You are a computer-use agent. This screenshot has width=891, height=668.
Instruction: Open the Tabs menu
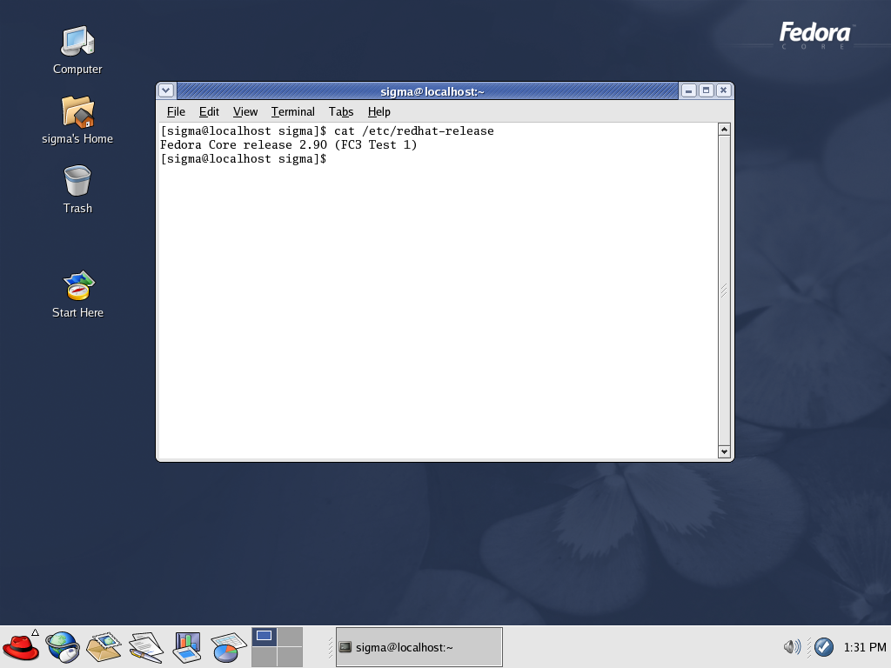click(341, 112)
